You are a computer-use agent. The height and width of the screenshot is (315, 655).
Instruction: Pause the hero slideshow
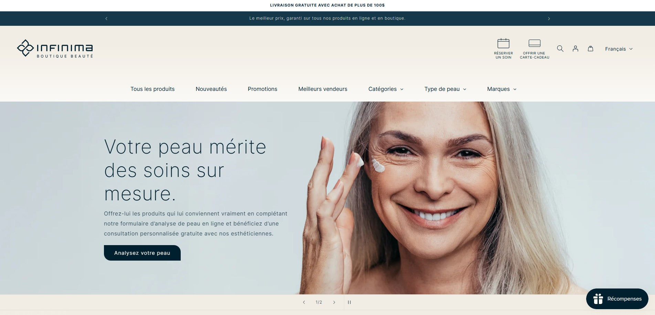[349, 302]
